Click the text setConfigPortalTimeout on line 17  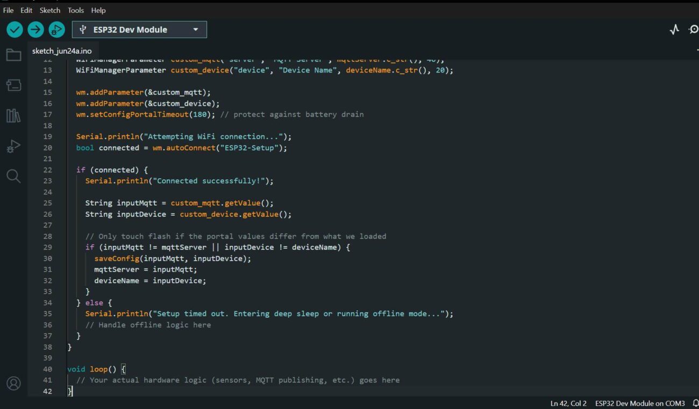pyautogui.click(x=139, y=114)
